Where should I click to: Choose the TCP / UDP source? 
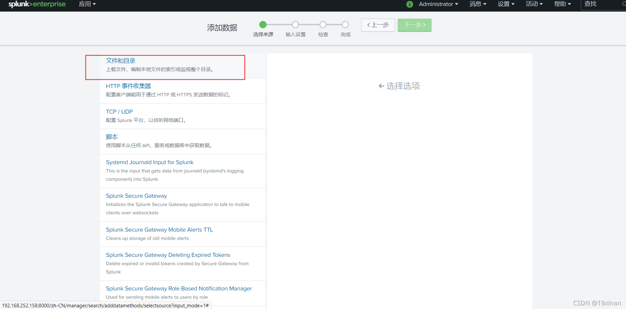point(119,112)
